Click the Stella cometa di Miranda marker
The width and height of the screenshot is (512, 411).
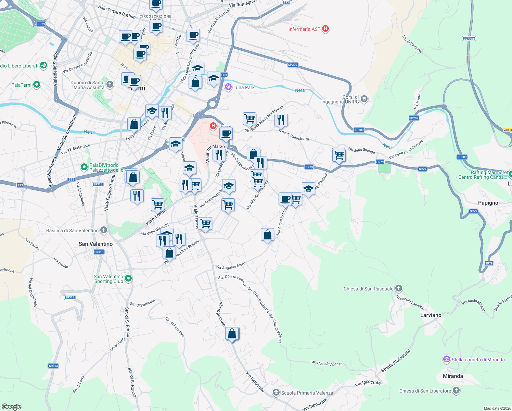point(446,359)
